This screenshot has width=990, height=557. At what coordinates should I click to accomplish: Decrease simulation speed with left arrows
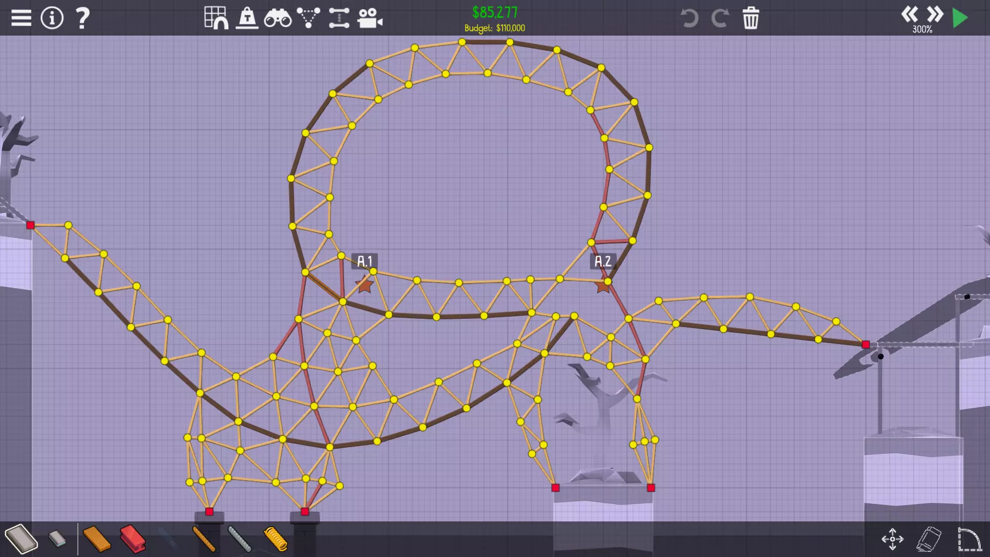coord(910,14)
